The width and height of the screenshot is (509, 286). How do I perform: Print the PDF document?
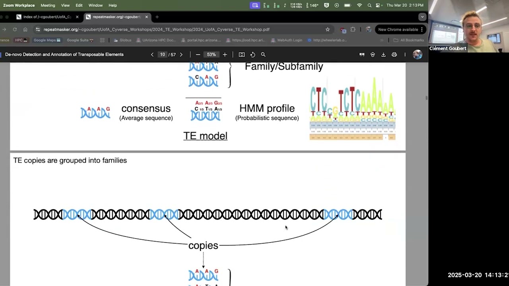pyautogui.click(x=394, y=54)
